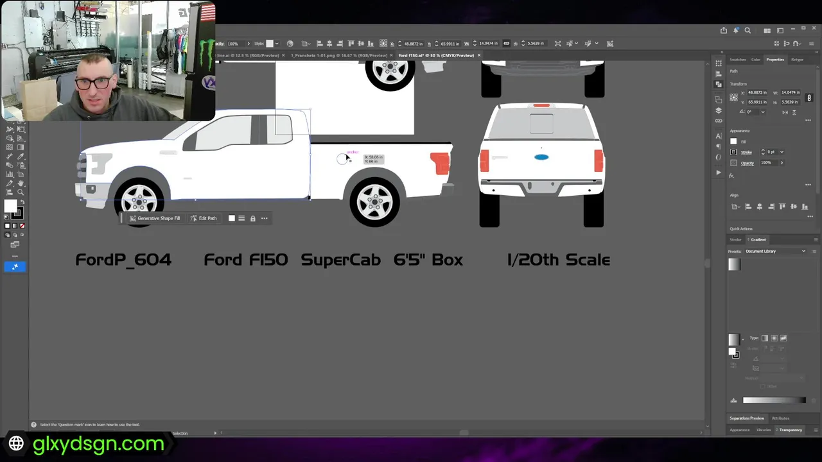822x462 pixels.
Task: Click the gradient slider bar in Gradient panel
Action: click(x=774, y=400)
